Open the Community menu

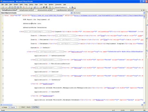58,4
